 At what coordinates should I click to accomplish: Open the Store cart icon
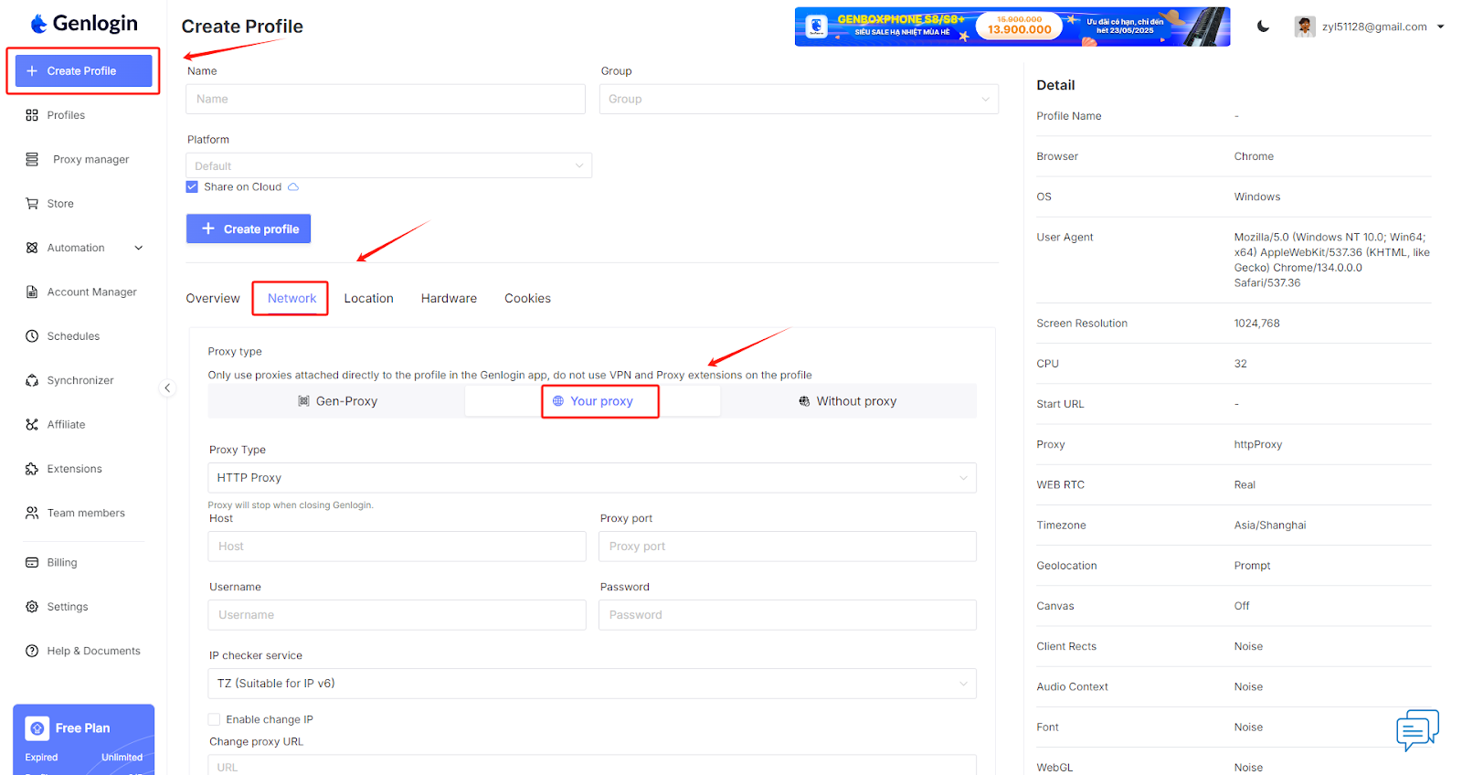[x=32, y=204]
